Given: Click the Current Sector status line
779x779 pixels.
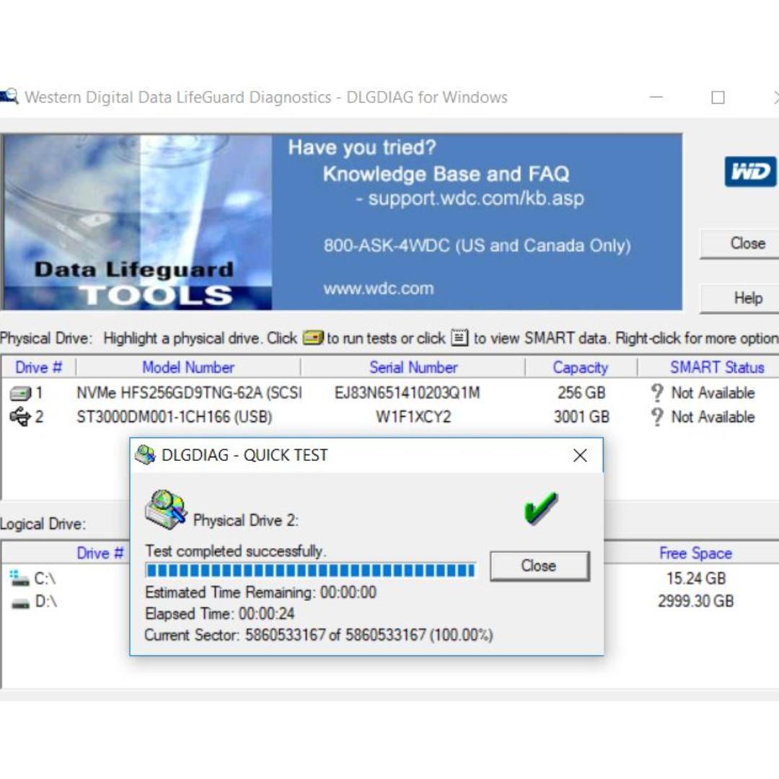Looking at the screenshot, I should pyautogui.click(x=319, y=635).
